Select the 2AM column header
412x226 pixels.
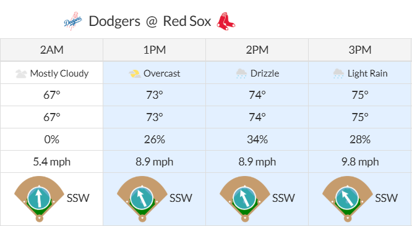51,50
